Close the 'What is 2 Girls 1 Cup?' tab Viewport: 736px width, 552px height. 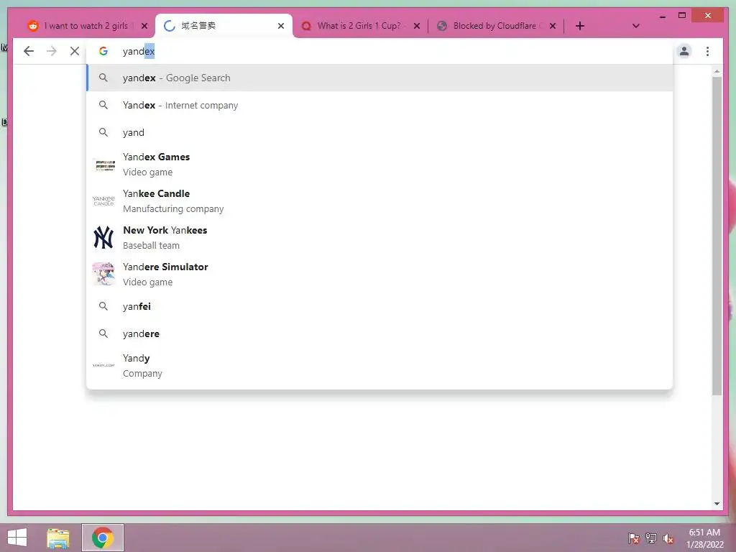coord(416,26)
